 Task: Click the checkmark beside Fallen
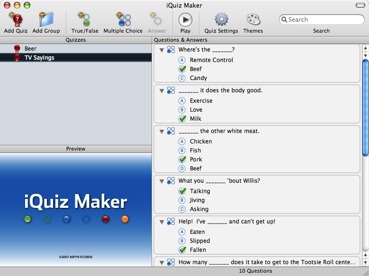pos(182,249)
